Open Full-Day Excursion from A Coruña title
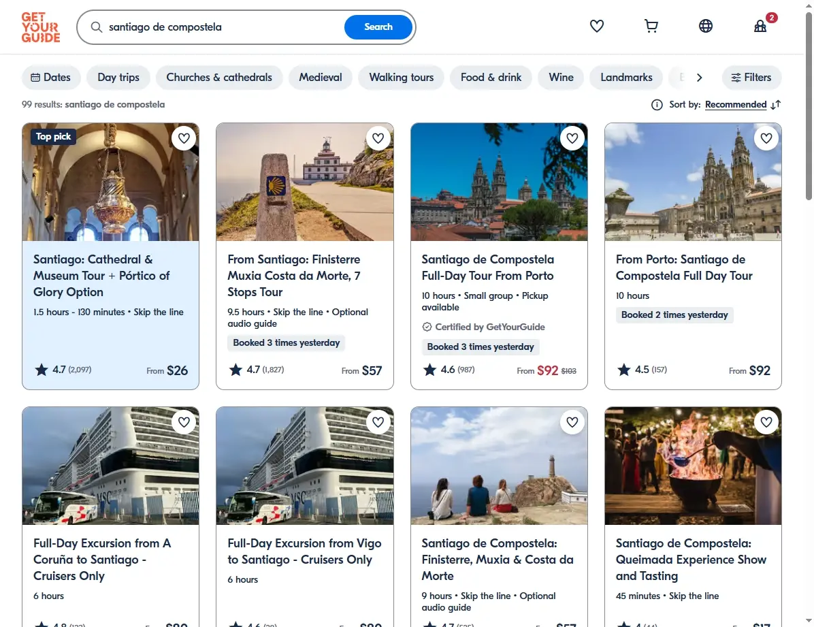The image size is (814, 627). 102,560
